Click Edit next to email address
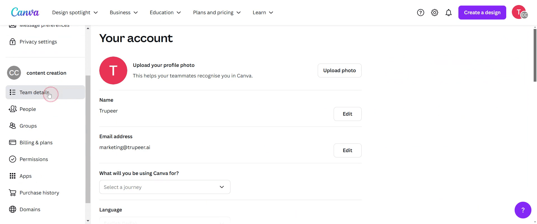The height and width of the screenshot is (224, 537). [347, 150]
